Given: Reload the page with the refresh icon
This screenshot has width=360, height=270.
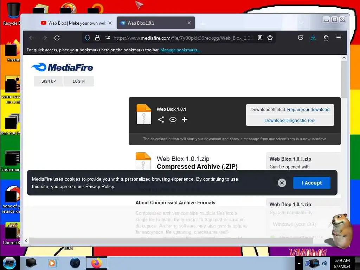Looking at the screenshot, I should 57,38.
